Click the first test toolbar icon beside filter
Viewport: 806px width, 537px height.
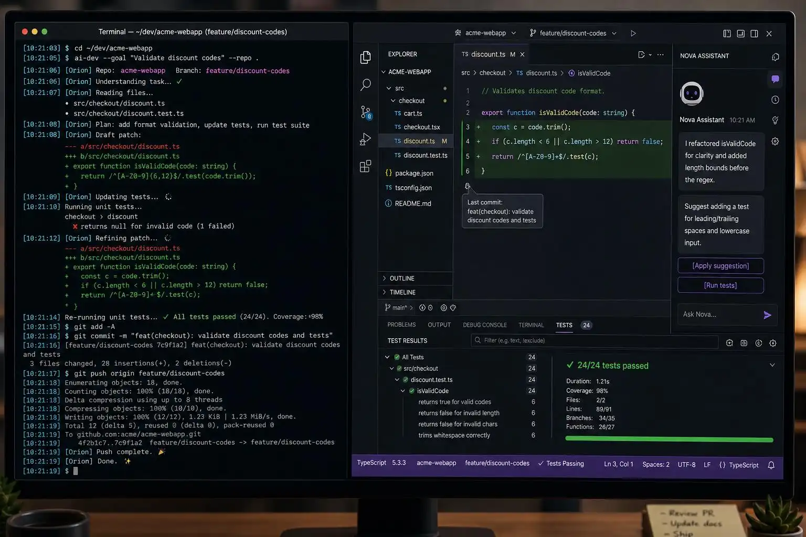(729, 343)
